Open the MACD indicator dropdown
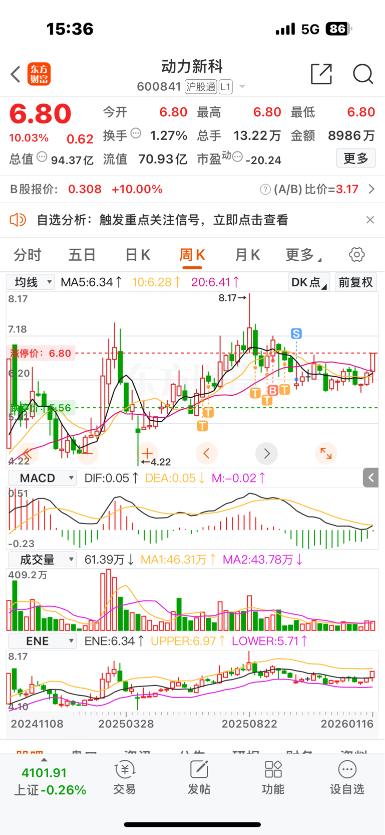This screenshot has width=385, height=835. click(x=43, y=478)
